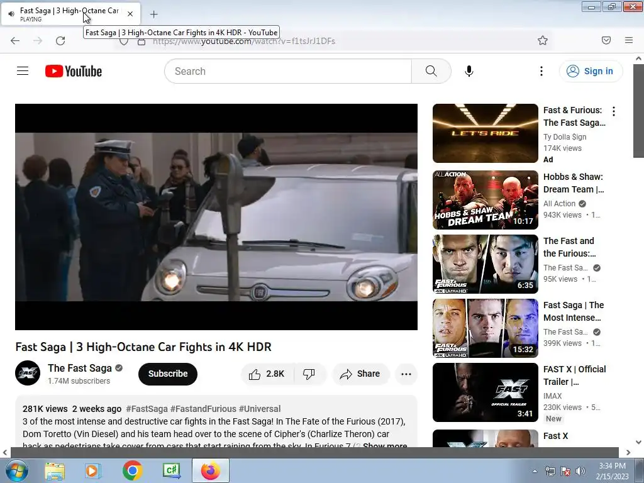Subscribe to The Fast Saga
Image resolution: width=644 pixels, height=483 pixels.
tap(168, 374)
